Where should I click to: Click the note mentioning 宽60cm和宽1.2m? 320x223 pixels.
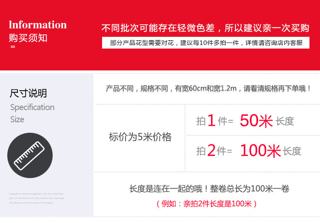208,88
